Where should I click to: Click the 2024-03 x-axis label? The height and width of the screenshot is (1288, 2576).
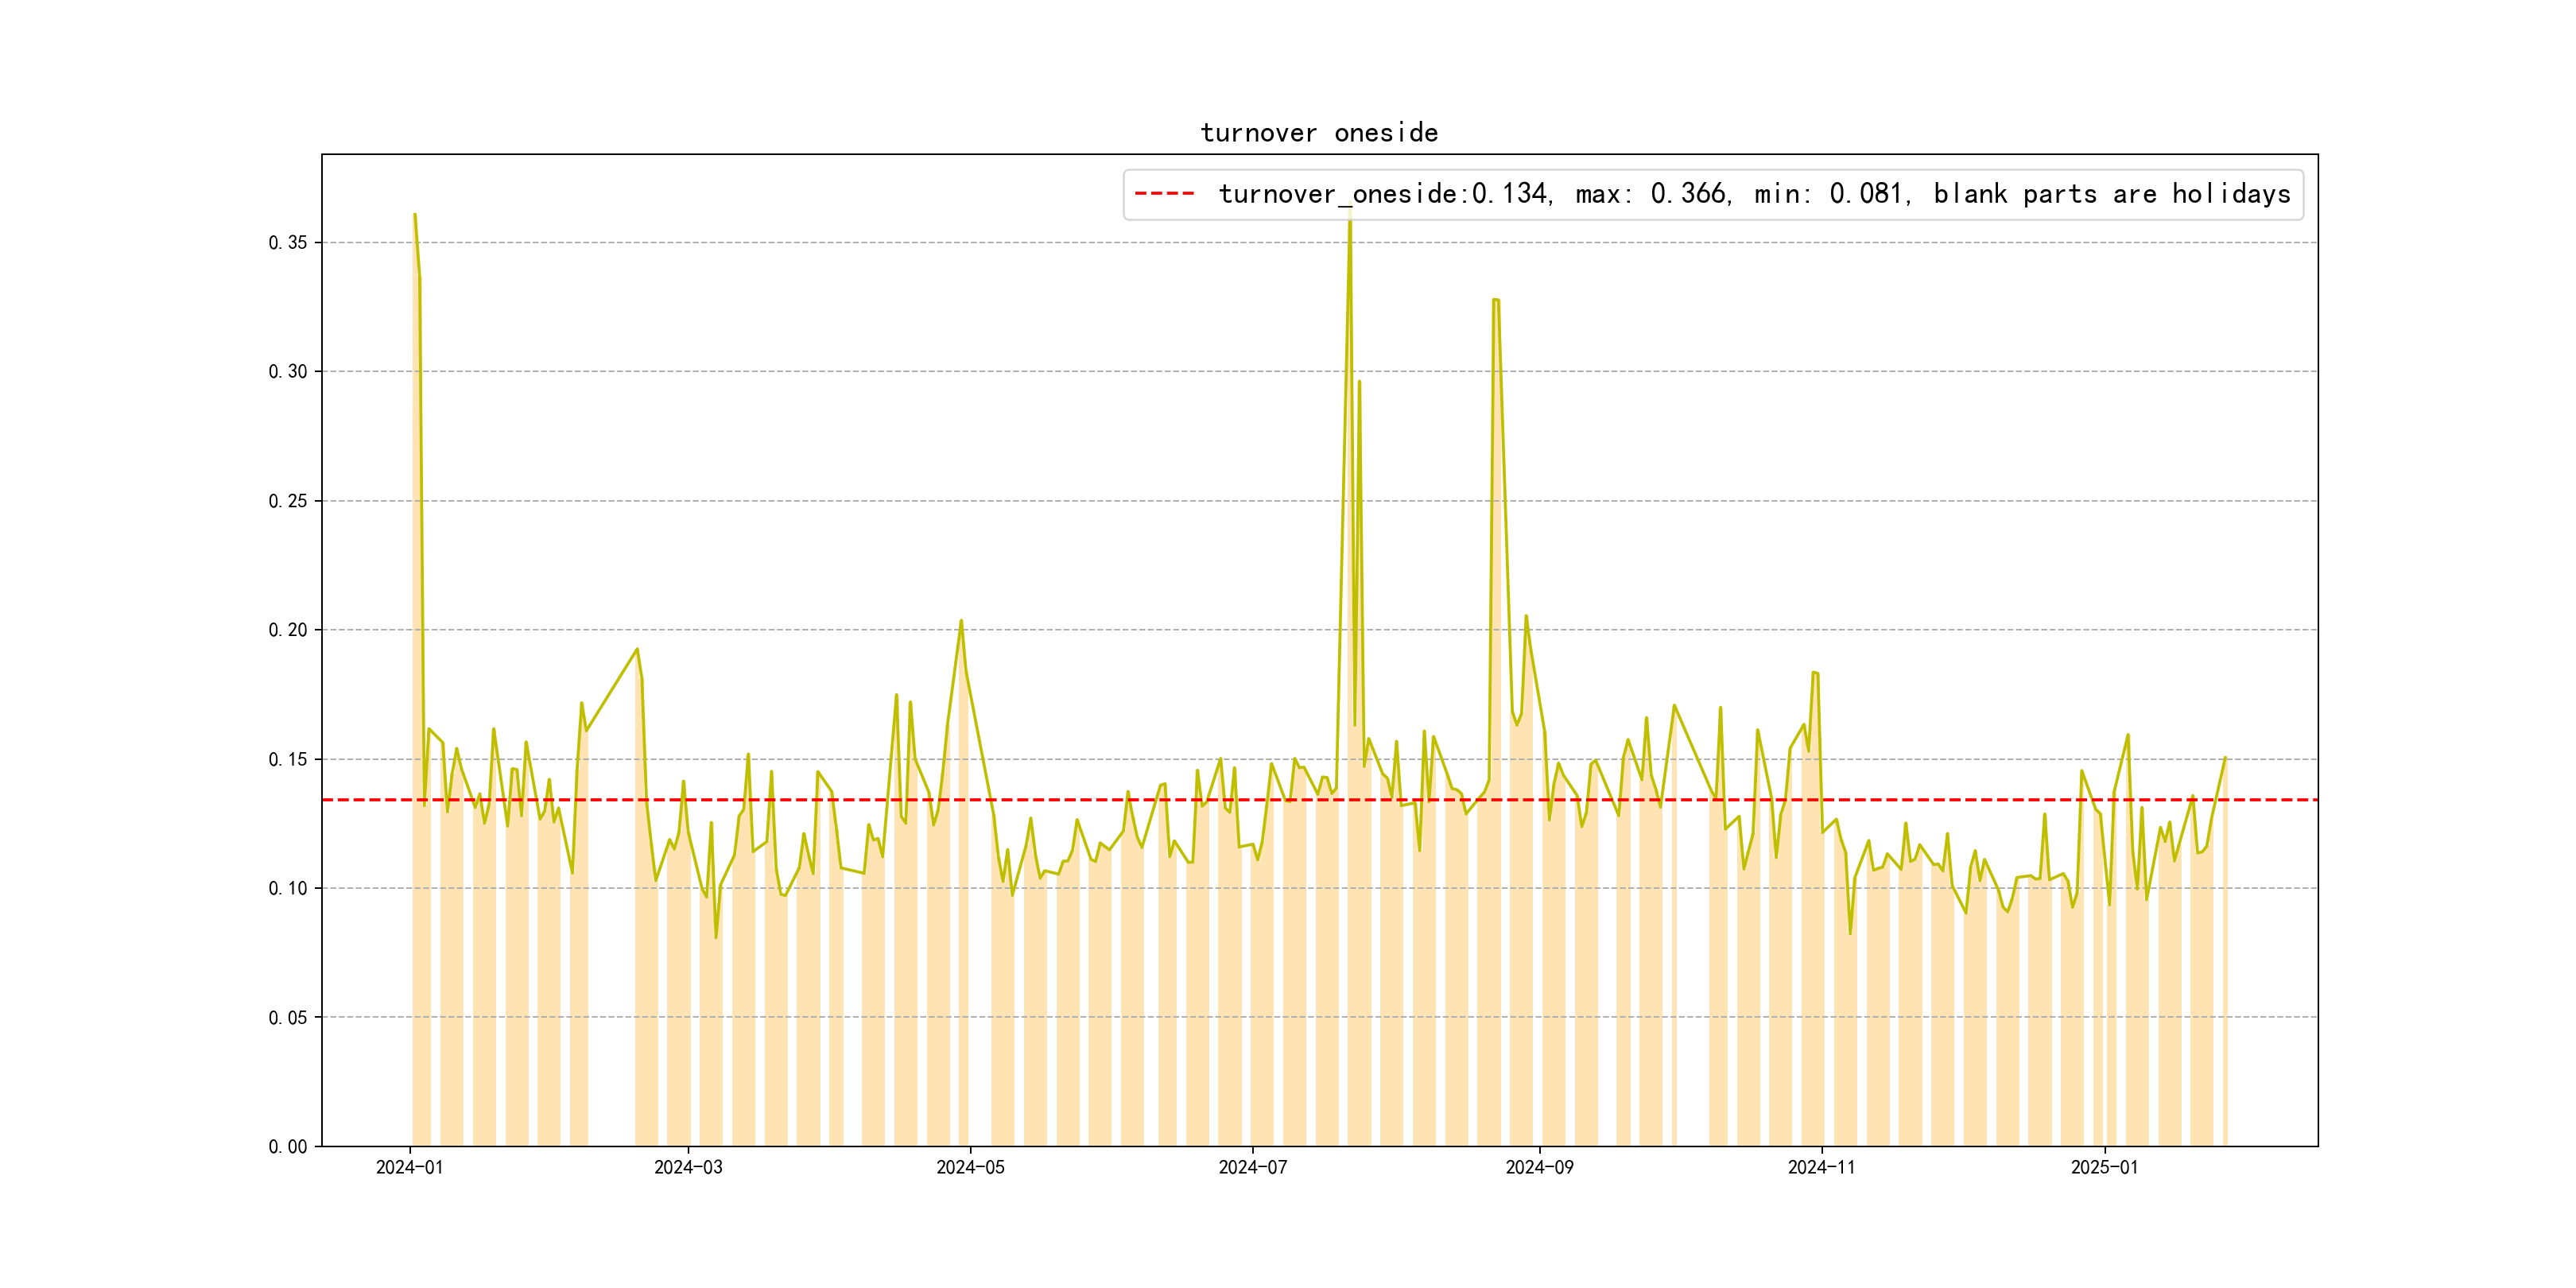[x=688, y=1167]
